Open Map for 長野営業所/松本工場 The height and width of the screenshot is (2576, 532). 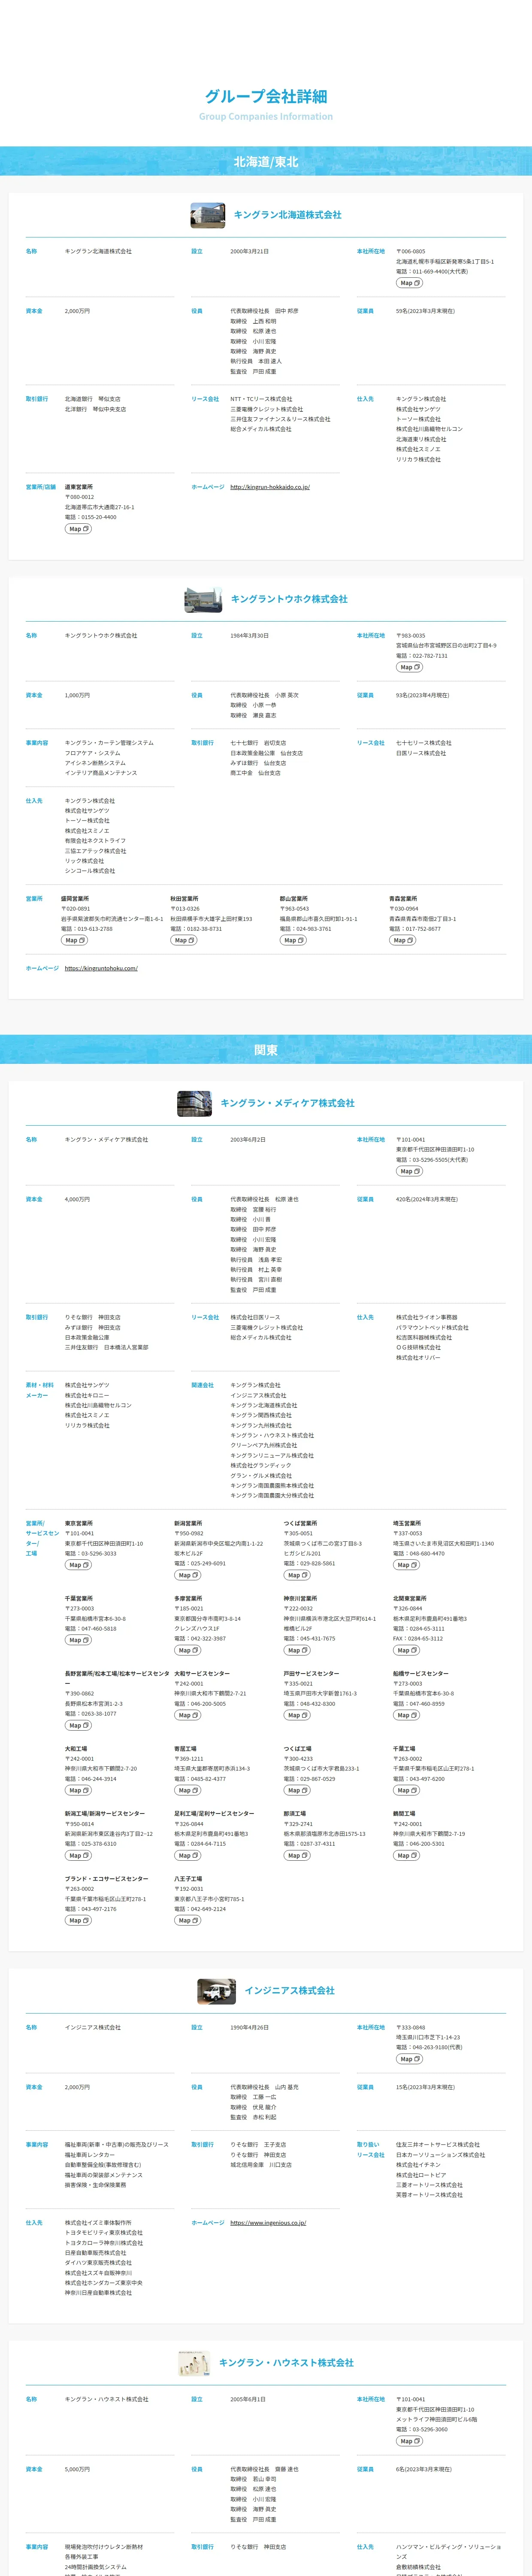pyautogui.click(x=78, y=1725)
